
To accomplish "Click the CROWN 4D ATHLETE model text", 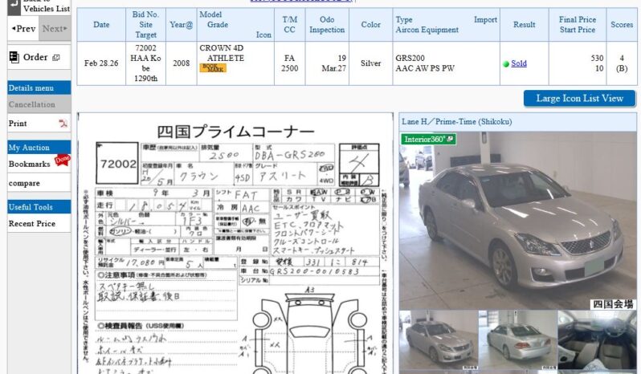I will click(222, 53).
